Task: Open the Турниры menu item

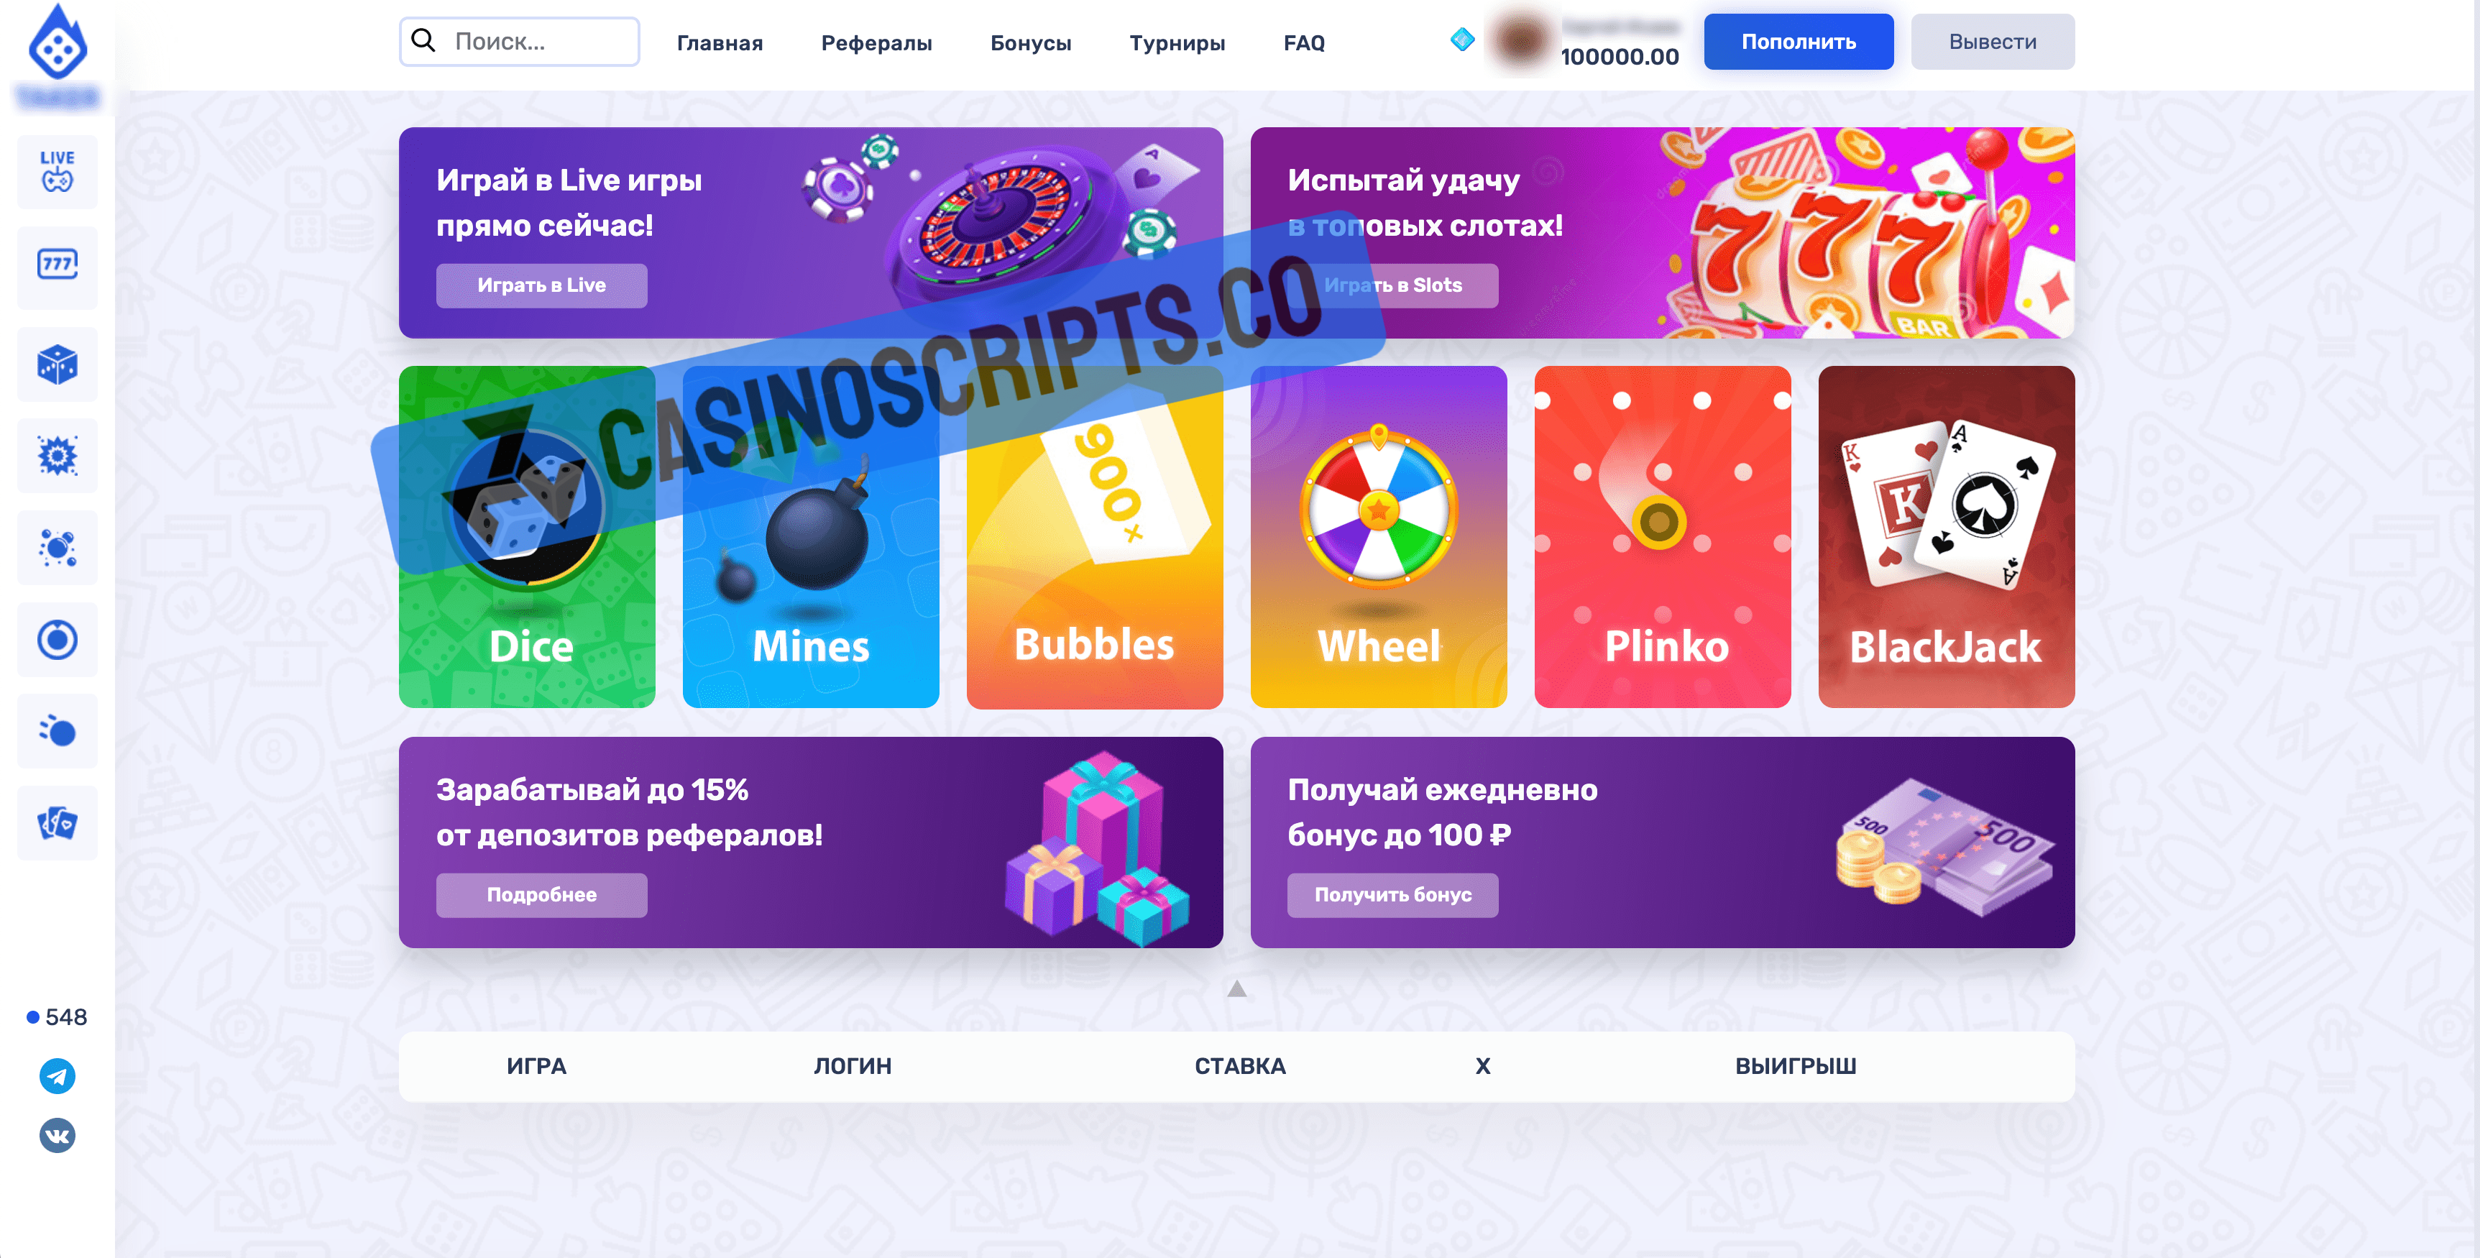Action: point(1177,42)
